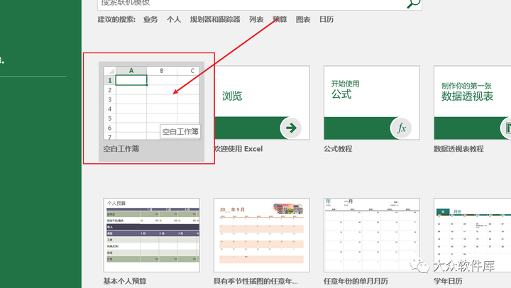511x288 pixels.
Task: Select the 列表 suggested search
Action: [256, 20]
